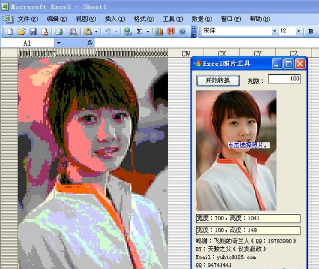Select column header CX
319x269 pixels.
pyautogui.click(x=222, y=53)
